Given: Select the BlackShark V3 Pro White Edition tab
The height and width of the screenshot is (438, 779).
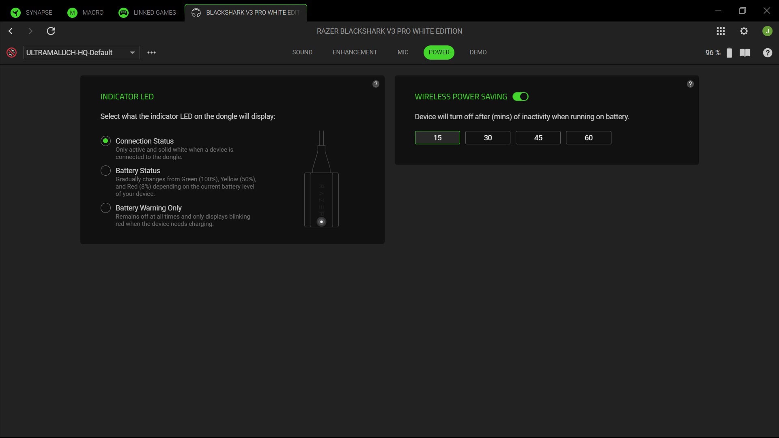Looking at the screenshot, I should coord(246,13).
